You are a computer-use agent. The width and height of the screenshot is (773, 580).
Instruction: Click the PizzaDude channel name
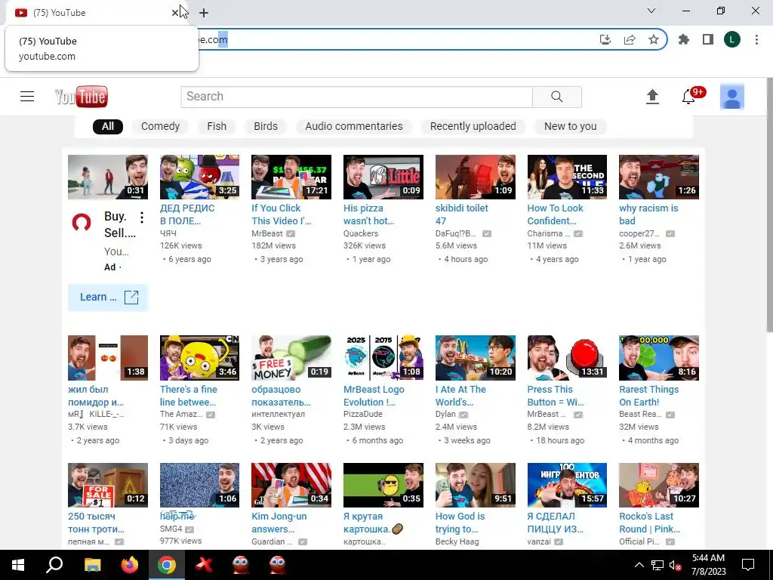[363, 415]
